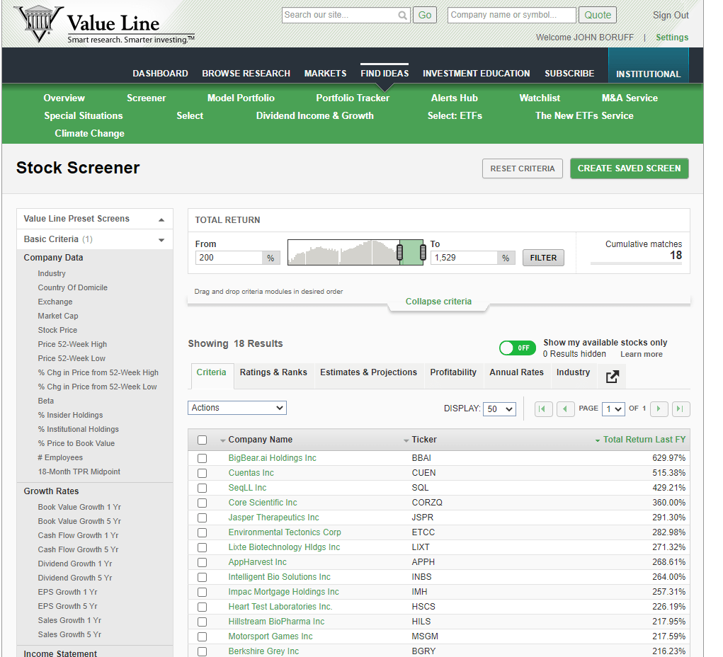Sort by Company Name column arrow

click(222, 440)
